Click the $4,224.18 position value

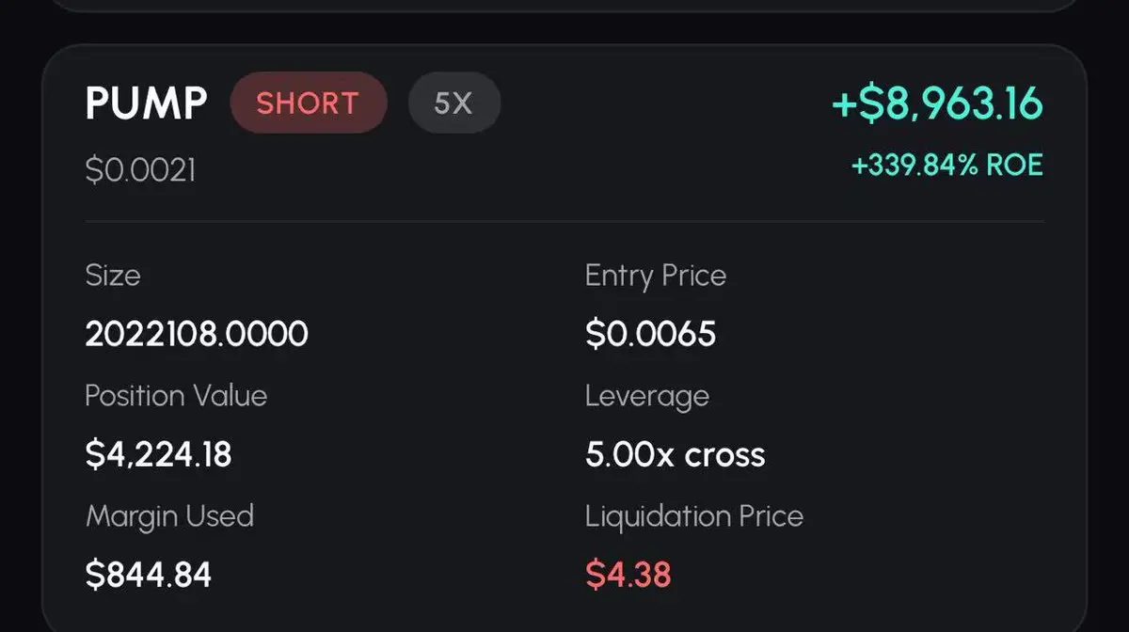tap(158, 454)
